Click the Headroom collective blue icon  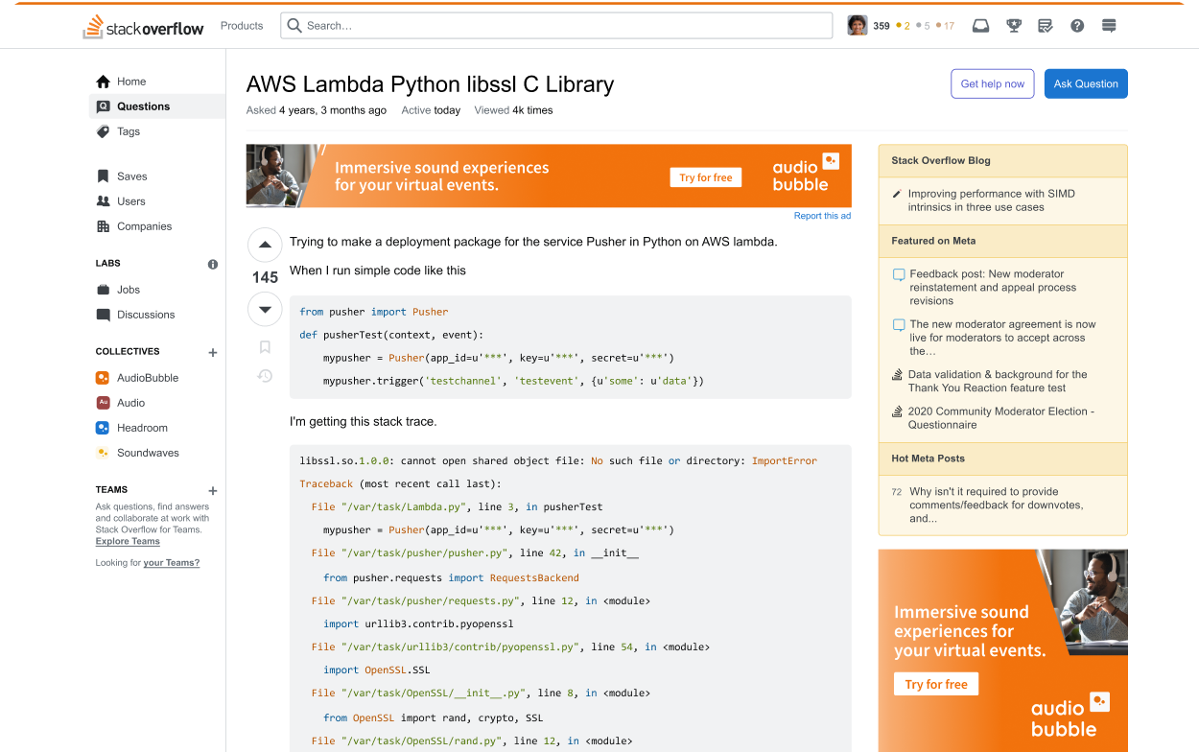tap(103, 428)
